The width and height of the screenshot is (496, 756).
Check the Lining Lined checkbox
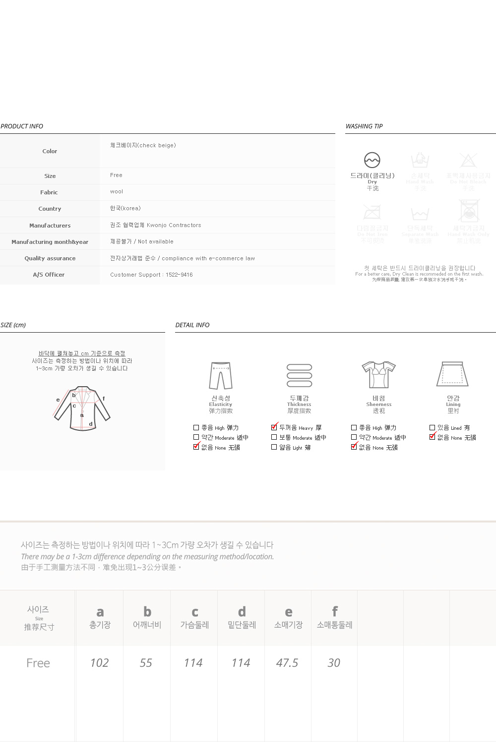pyautogui.click(x=432, y=427)
